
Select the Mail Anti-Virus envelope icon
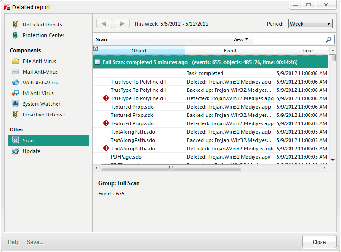point(15,72)
